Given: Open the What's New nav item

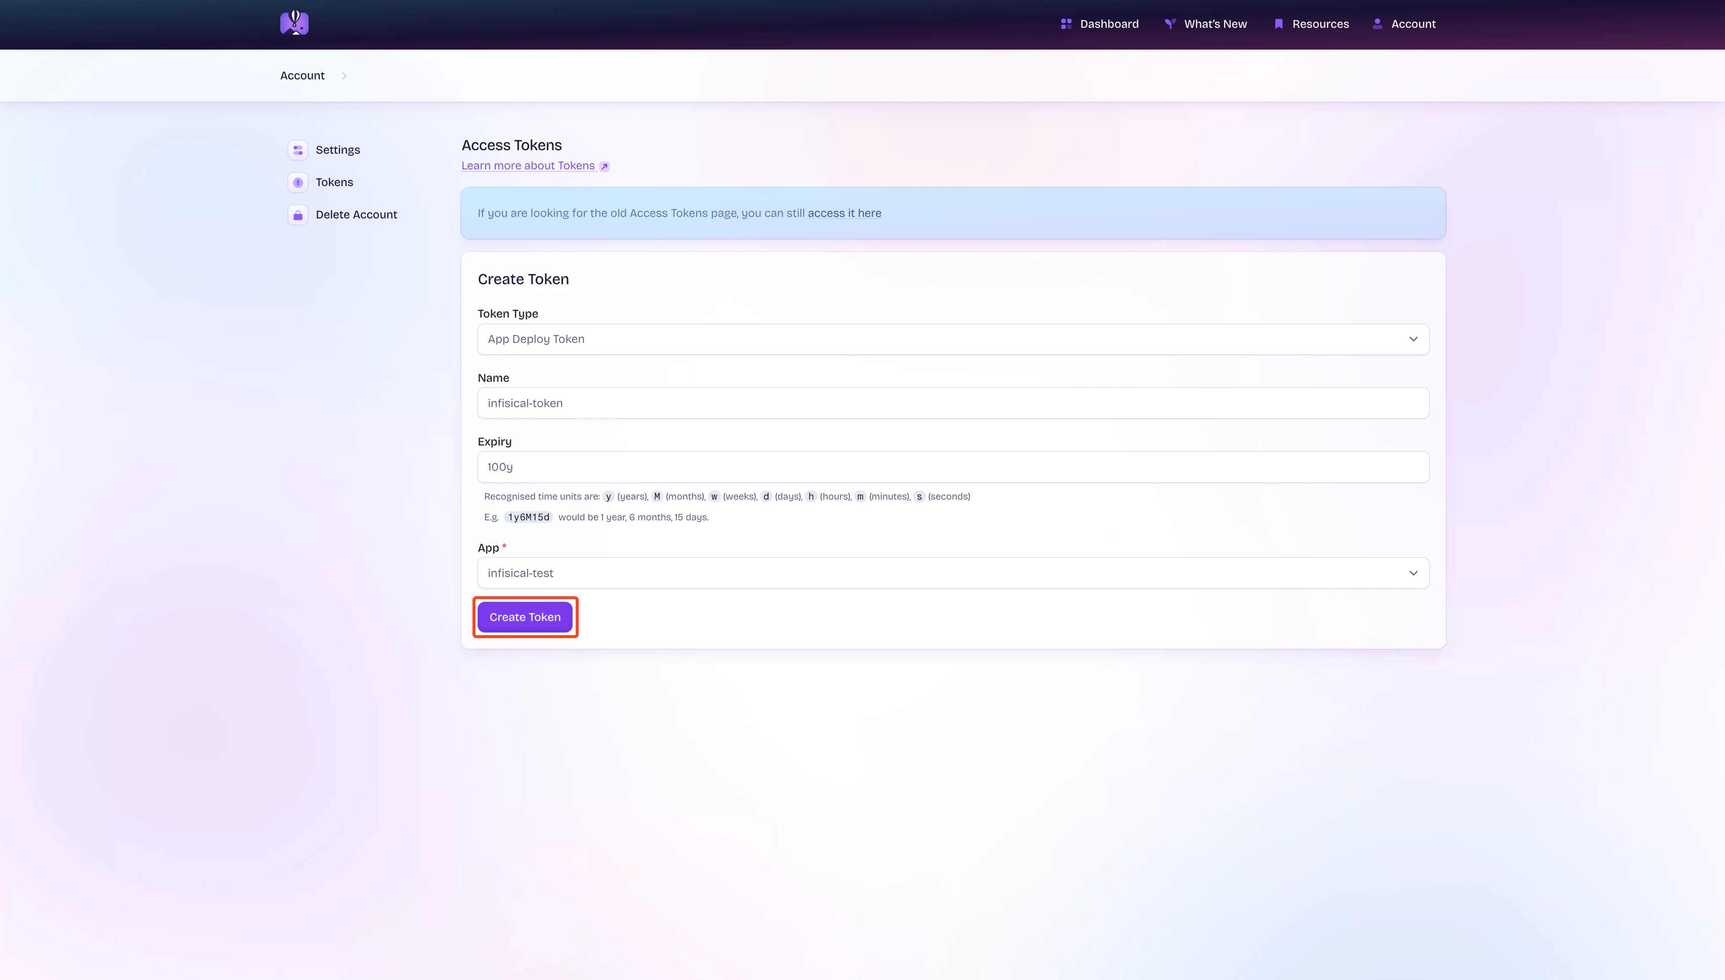Looking at the screenshot, I should coord(1206,24).
